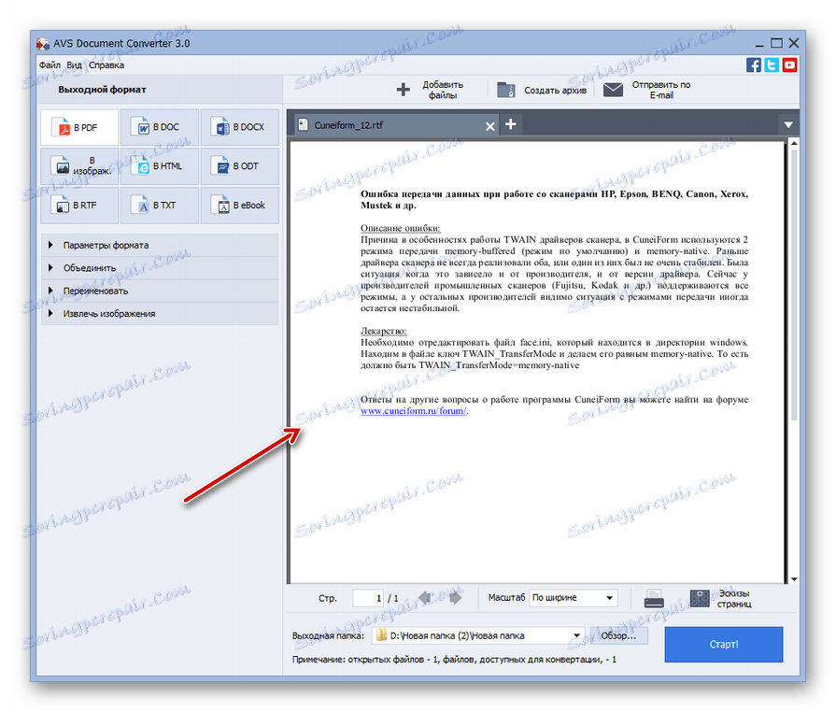
Task: Pick the To TXT output format
Action: tap(160, 206)
